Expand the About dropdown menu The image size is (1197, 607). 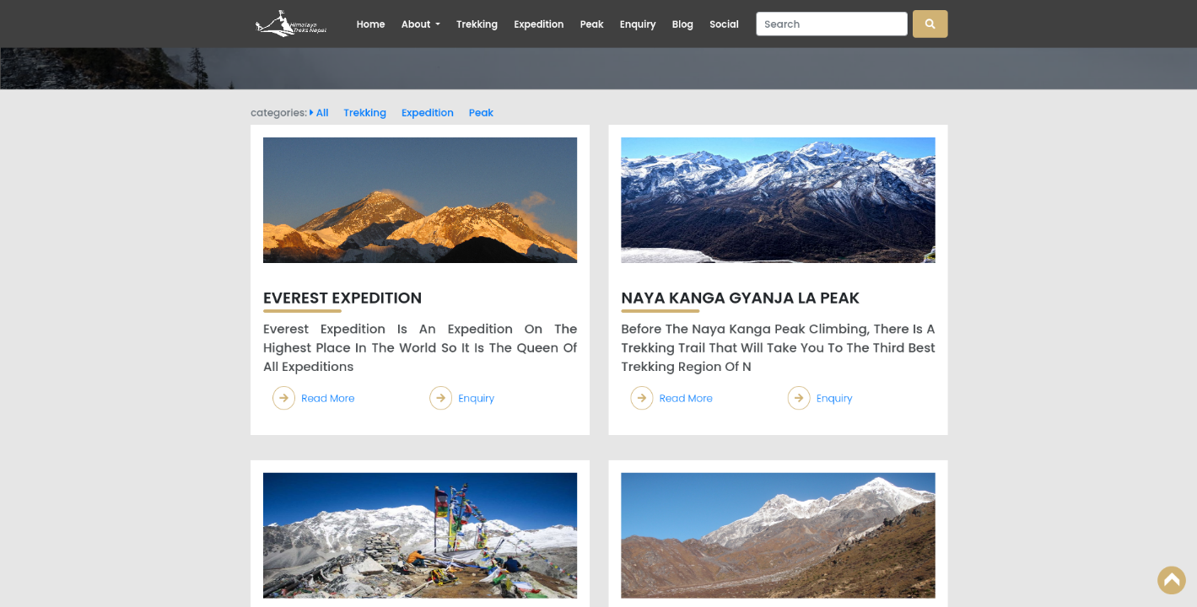421,24
